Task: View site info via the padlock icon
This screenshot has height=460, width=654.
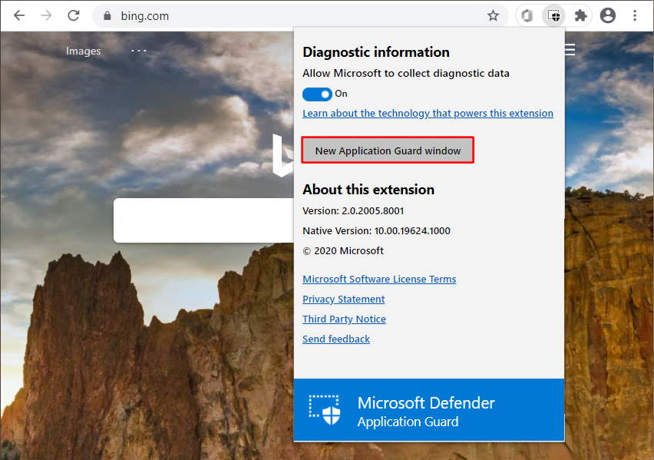Action: (107, 16)
